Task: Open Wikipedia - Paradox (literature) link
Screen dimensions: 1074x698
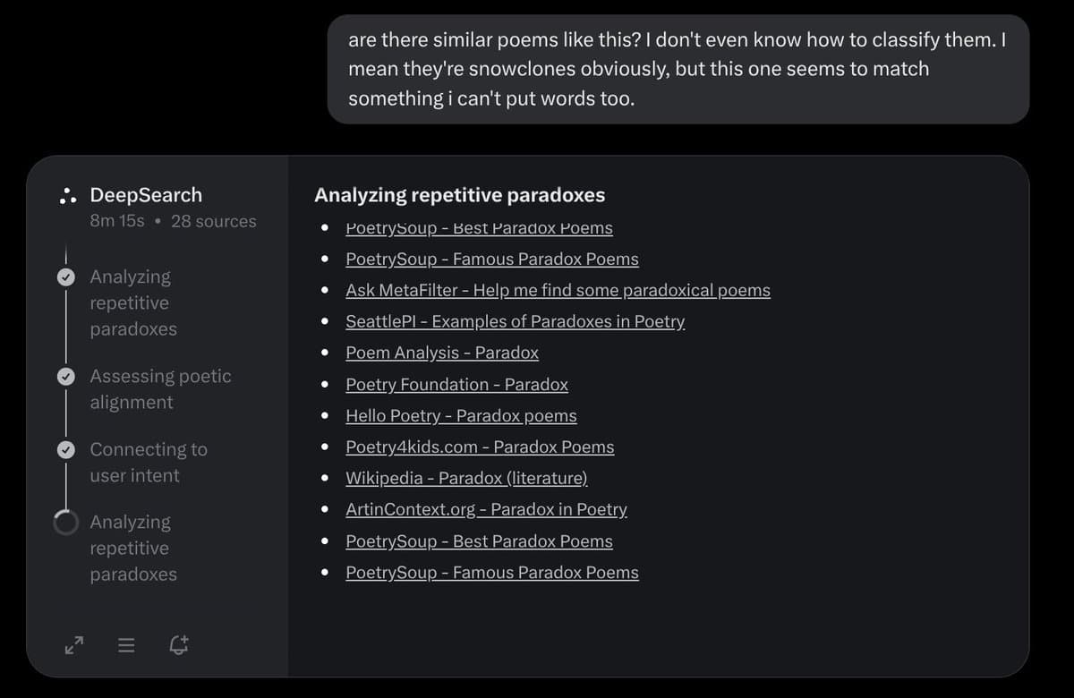Action: [x=466, y=478]
